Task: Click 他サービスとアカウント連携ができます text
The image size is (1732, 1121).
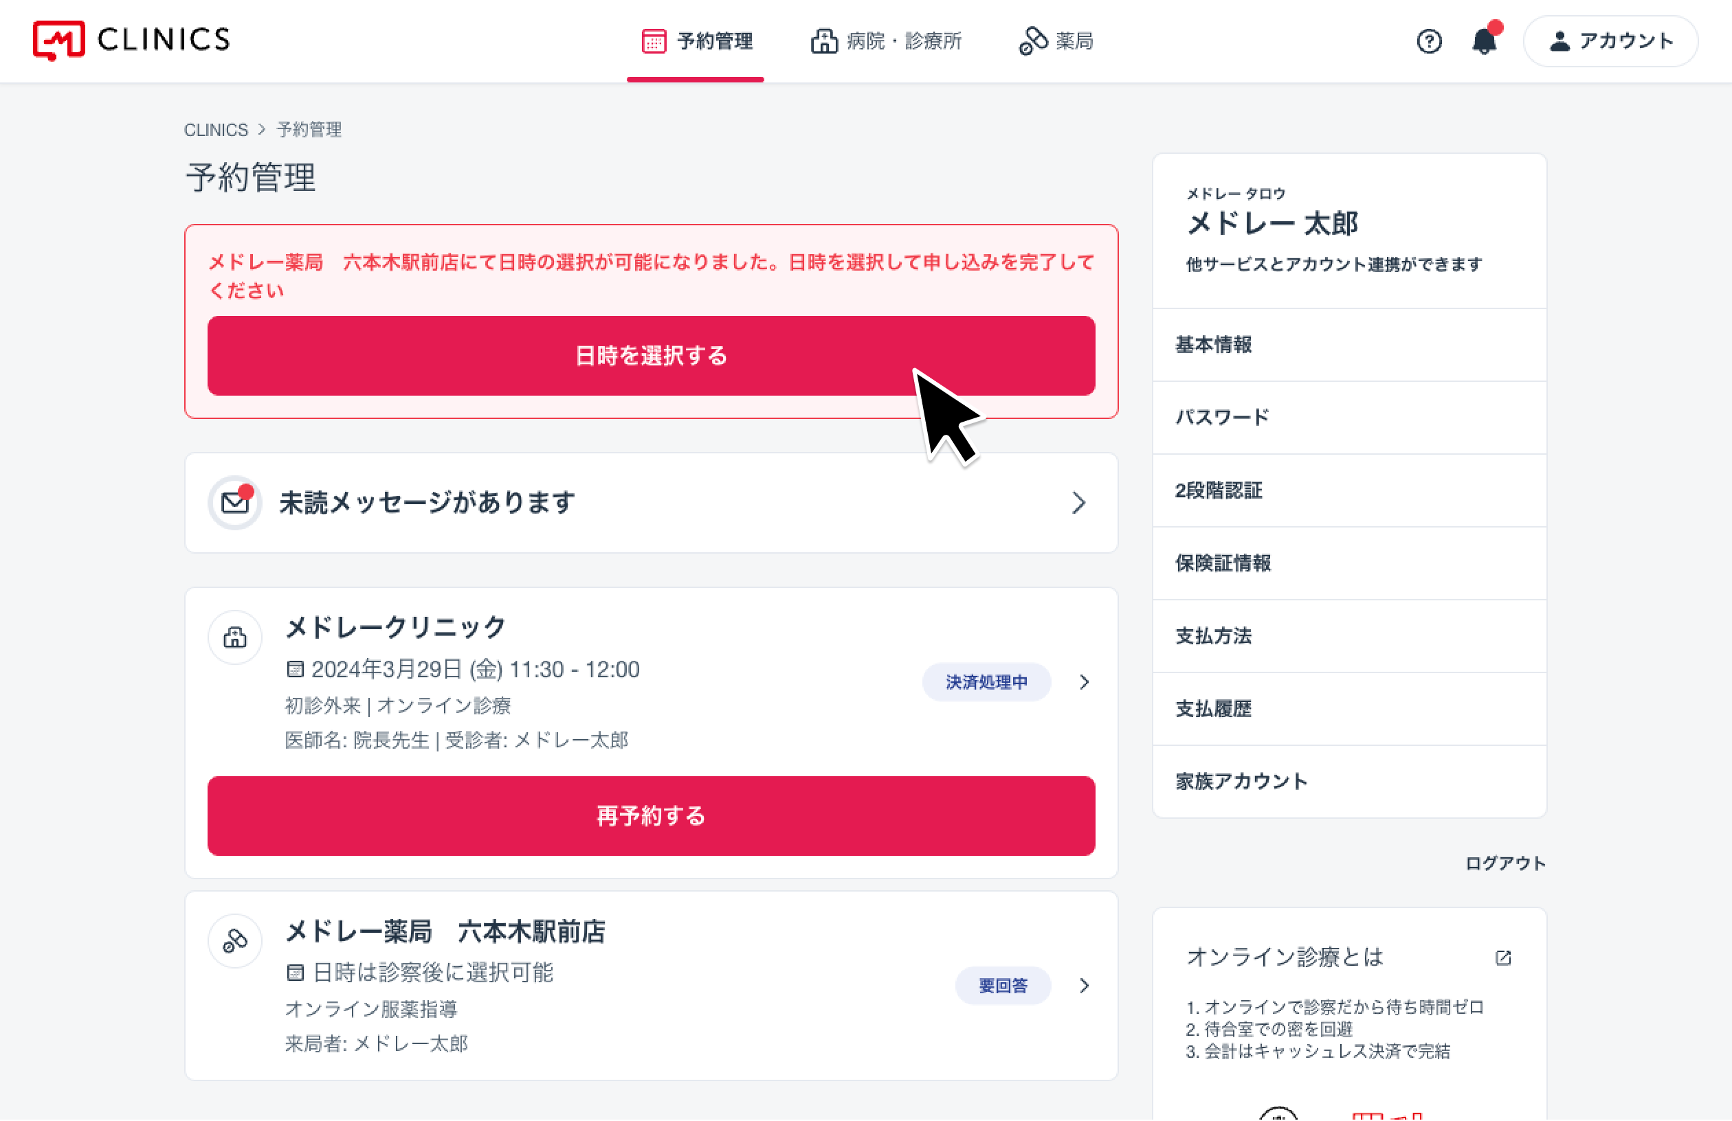Action: click(x=1333, y=264)
